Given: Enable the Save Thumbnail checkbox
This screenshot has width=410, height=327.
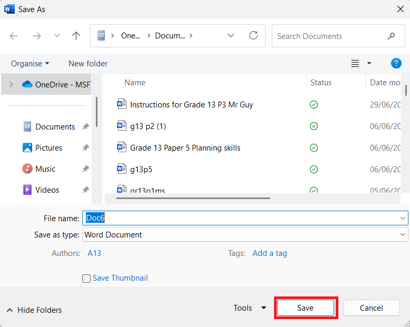Looking at the screenshot, I should [x=86, y=279].
